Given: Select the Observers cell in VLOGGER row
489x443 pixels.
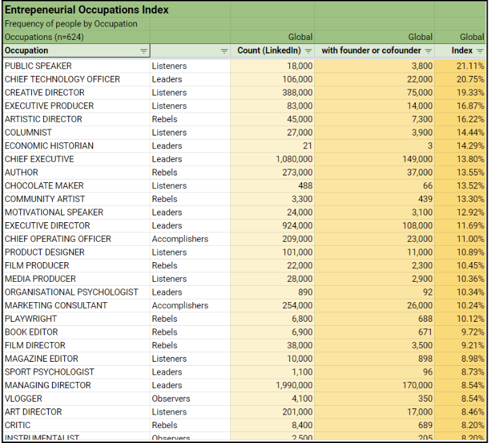Looking at the screenshot, I should [190, 399].
